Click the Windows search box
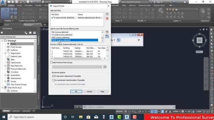 tap(34, 117)
